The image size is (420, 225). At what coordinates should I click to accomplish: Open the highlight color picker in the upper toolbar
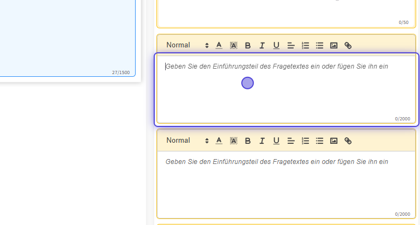(x=234, y=46)
